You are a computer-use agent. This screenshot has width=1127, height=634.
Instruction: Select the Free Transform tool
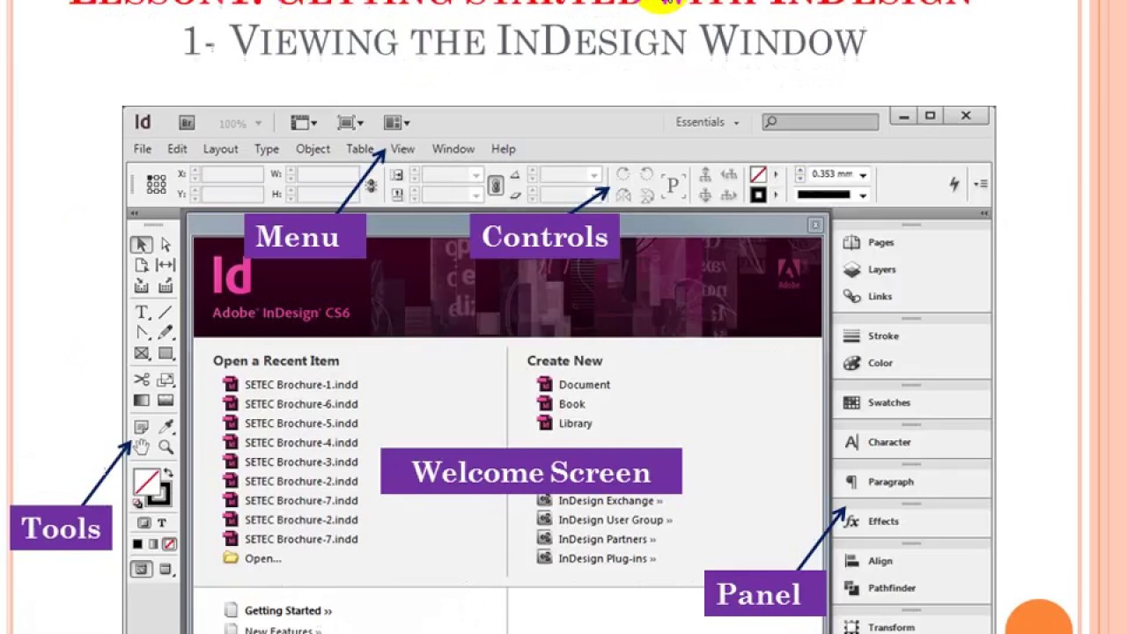tap(166, 380)
